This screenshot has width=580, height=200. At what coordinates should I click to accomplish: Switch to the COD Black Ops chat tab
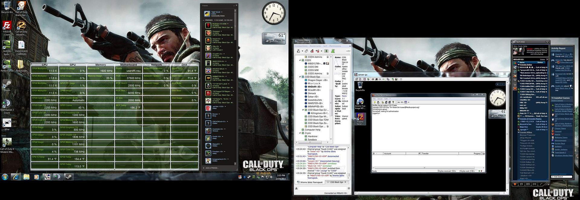336,182
